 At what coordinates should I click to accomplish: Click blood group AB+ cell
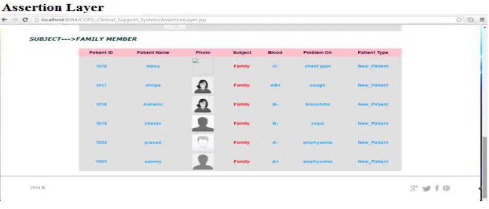(275, 85)
